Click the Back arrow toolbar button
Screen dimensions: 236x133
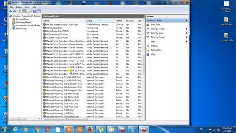(x=11, y=11)
